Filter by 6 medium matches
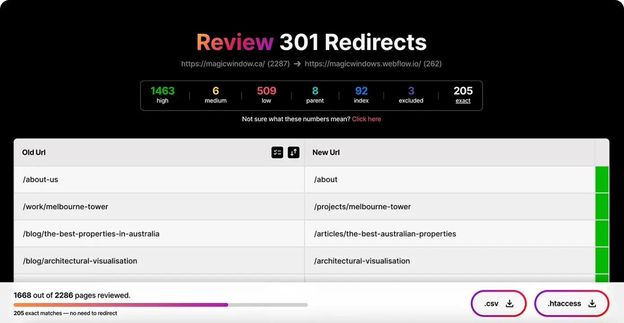 (215, 95)
